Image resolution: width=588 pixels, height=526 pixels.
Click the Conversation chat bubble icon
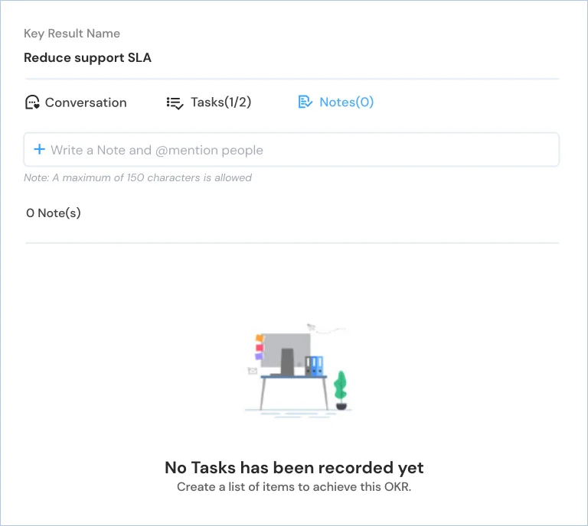click(x=32, y=102)
